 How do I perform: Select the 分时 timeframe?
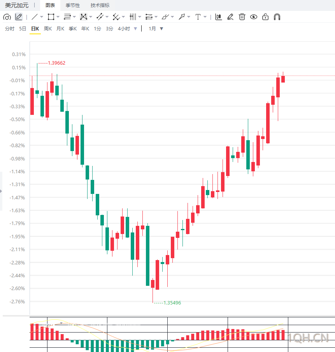(10, 29)
